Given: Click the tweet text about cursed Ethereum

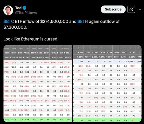Looking at the screenshot, I should tap(31, 39).
